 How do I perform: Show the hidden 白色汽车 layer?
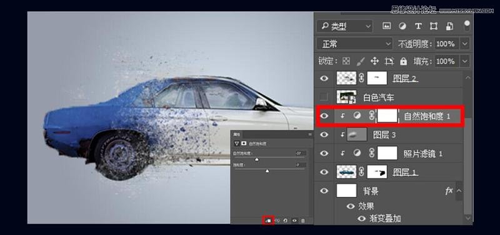tap(324, 97)
